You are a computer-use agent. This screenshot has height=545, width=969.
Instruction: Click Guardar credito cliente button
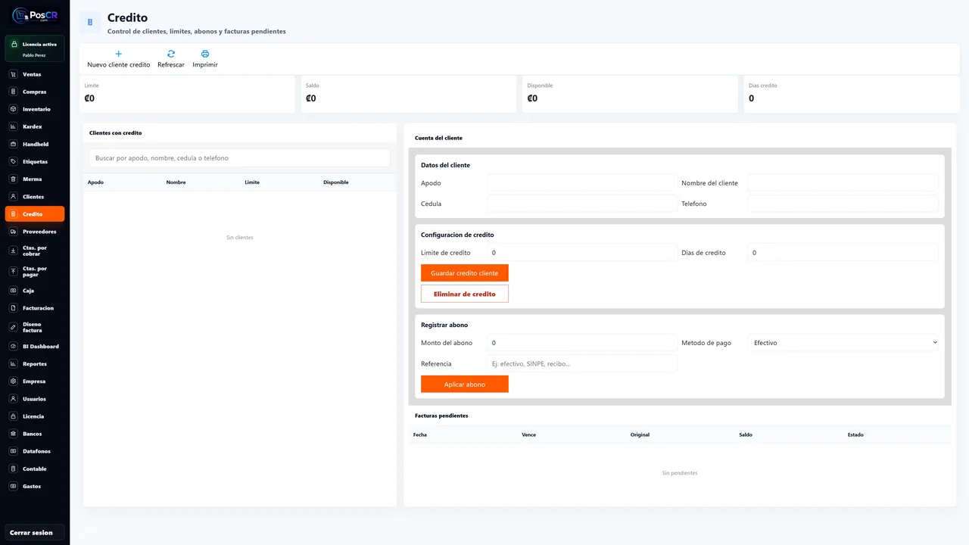465,272
